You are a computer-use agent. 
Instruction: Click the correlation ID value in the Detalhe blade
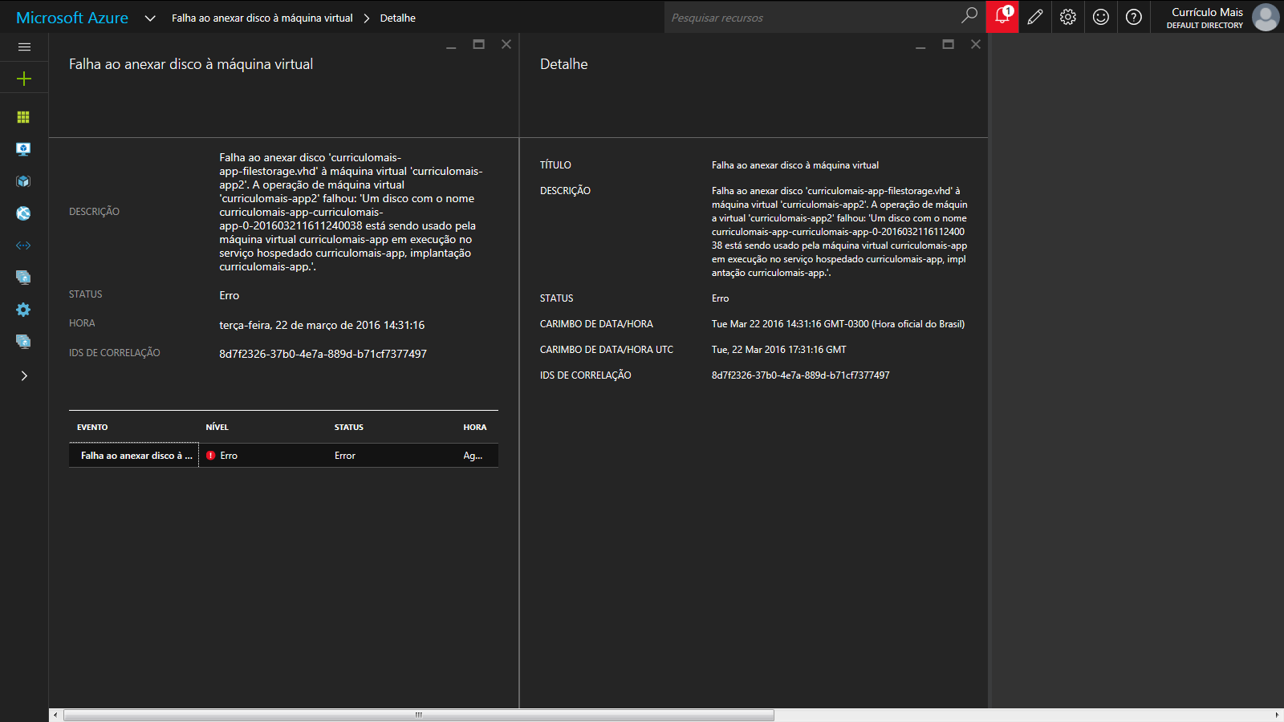click(801, 375)
